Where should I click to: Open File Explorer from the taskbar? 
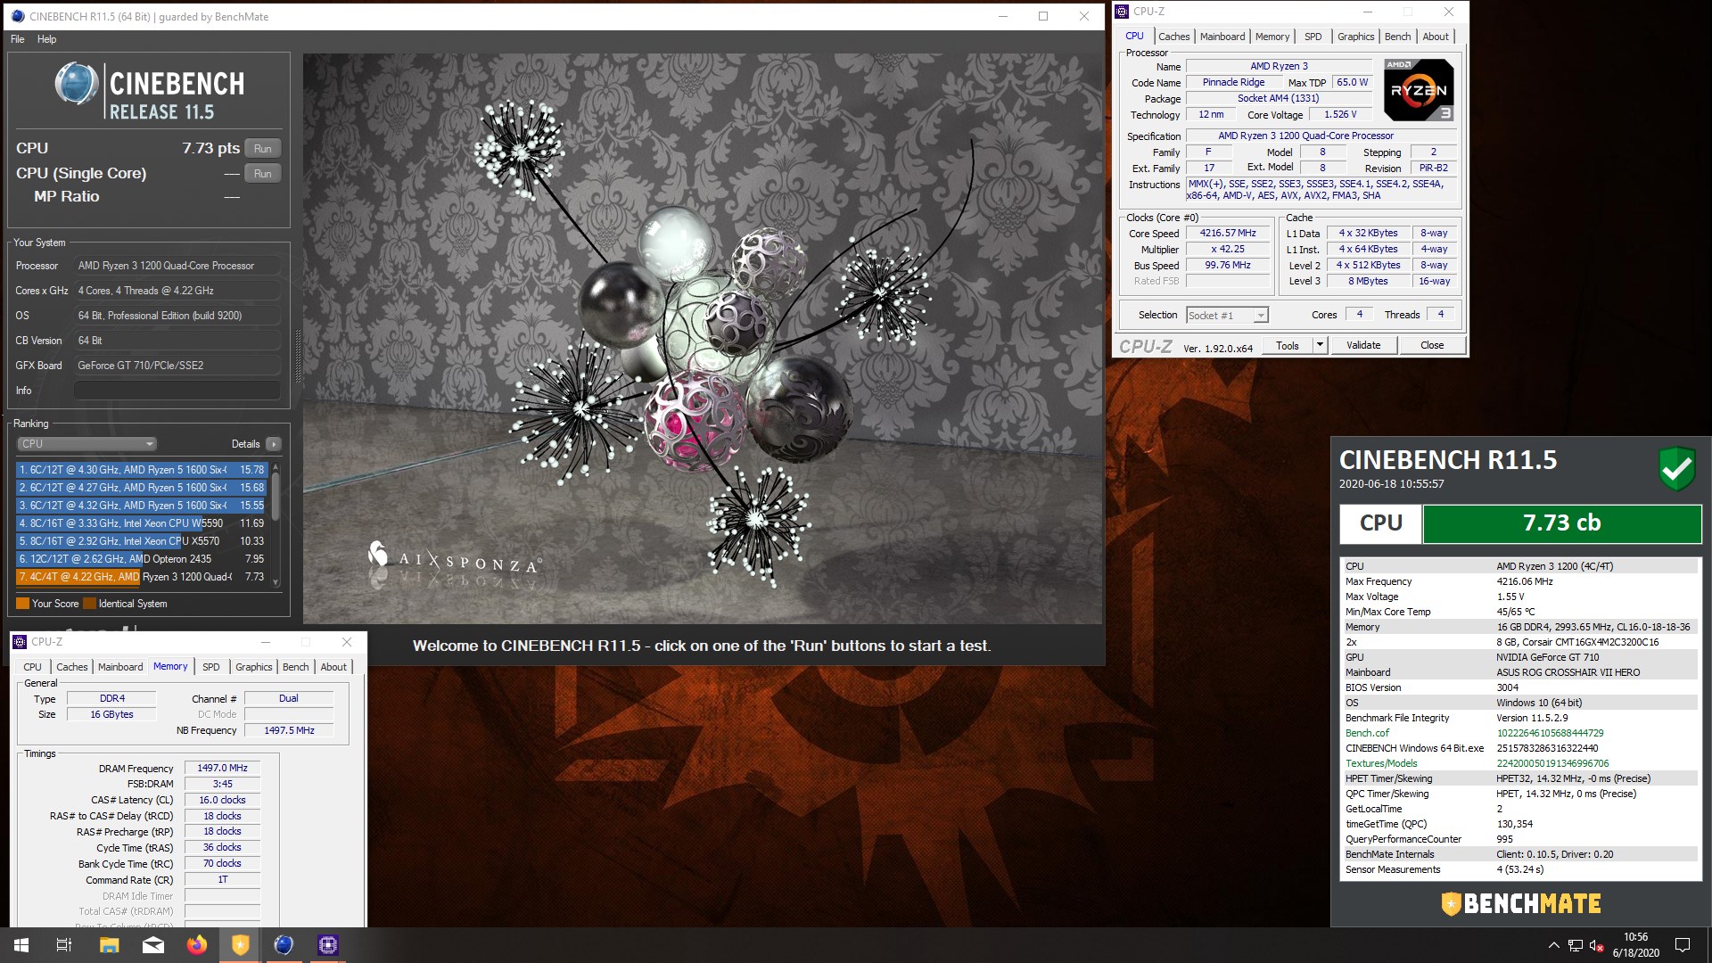[109, 945]
